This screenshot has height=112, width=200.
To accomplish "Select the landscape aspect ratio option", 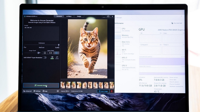I will (51, 53).
